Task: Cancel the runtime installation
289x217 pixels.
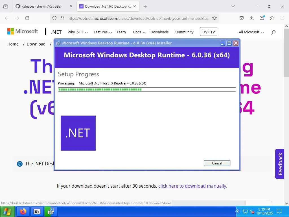Action: click(x=217, y=163)
